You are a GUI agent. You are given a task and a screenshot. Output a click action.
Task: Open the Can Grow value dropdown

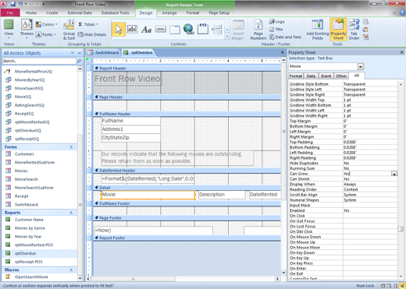[x=394, y=174]
